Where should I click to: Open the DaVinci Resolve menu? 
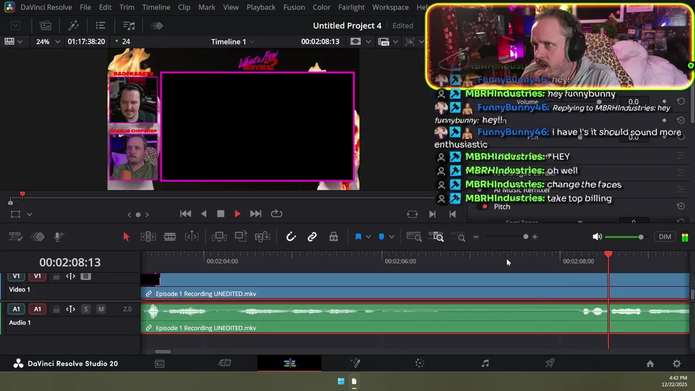pos(46,7)
